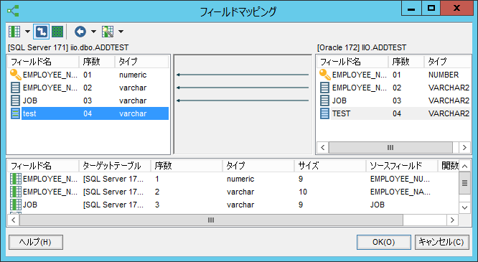The height and width of the screenshot is (262, 478).
Task: Click the field icon of SQL Server varchar 02 row
Action: 15,88
